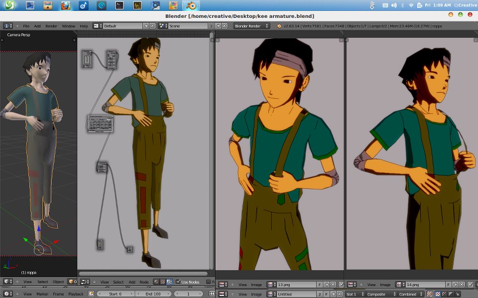Toggle pin image for the 13.png editor
The height and width of the screenshot is (298, 478).
pos(341,285)
